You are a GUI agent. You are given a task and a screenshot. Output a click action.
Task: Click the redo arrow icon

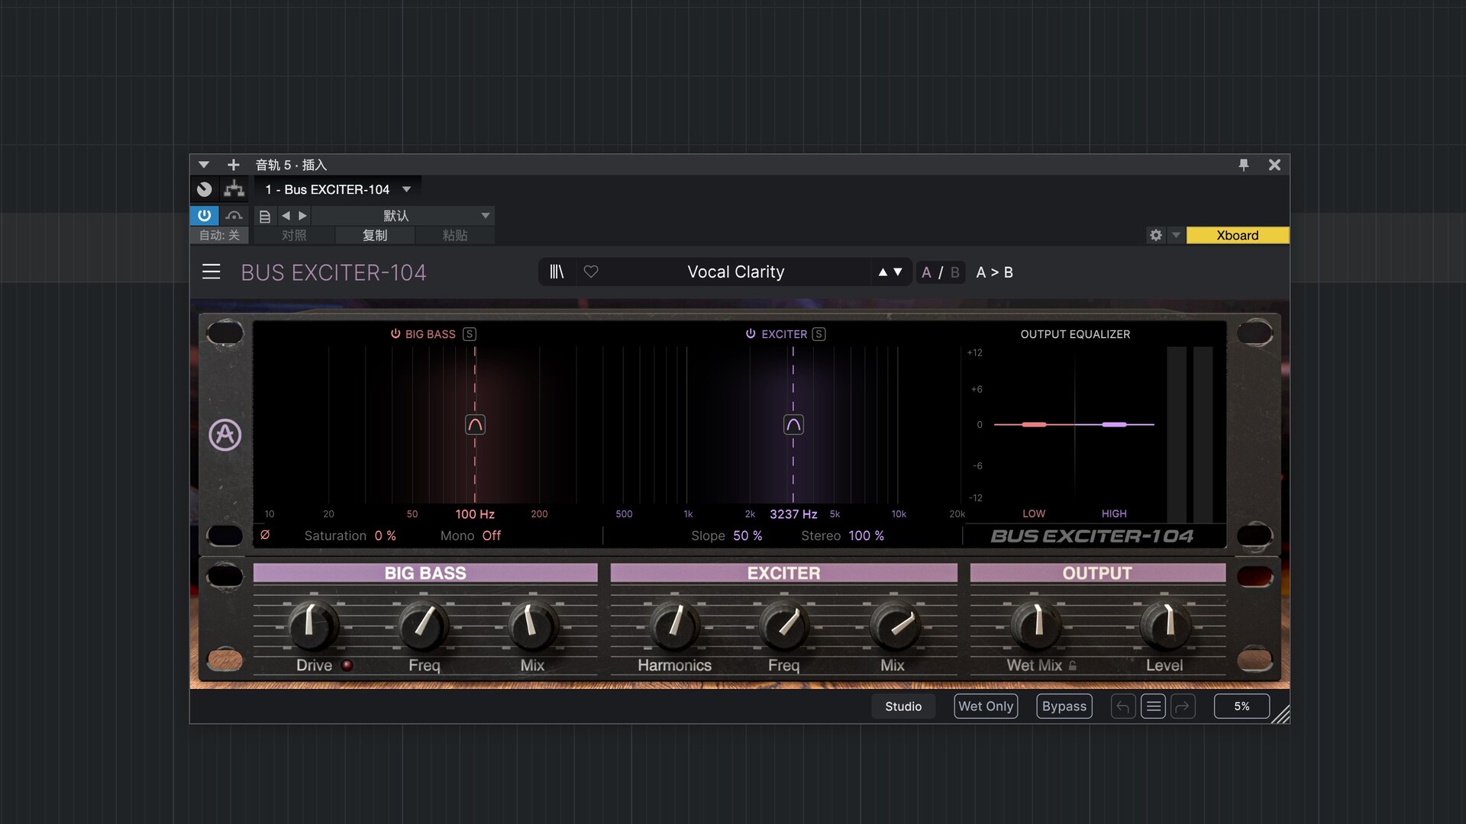pyautogui.click(x=1183, y=707)
